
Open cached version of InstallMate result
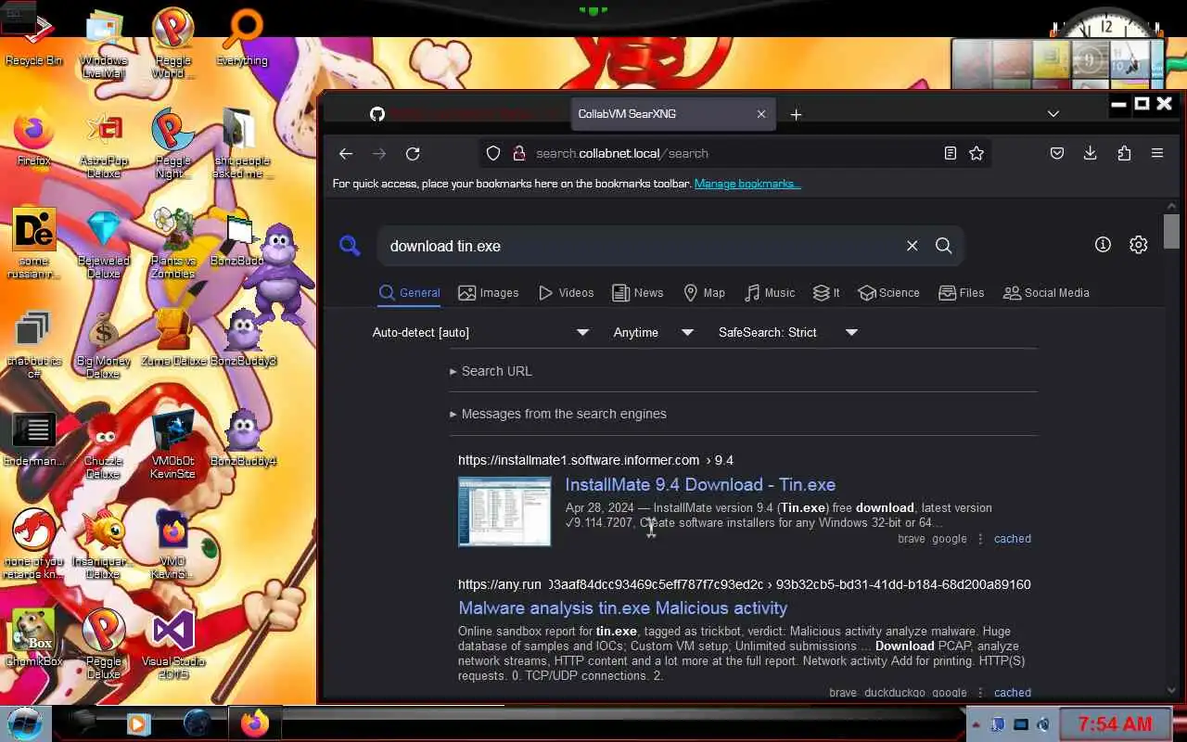tap(1013, 539)
